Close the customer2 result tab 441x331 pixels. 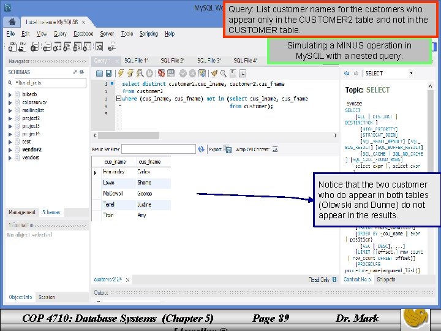[127, 280]
